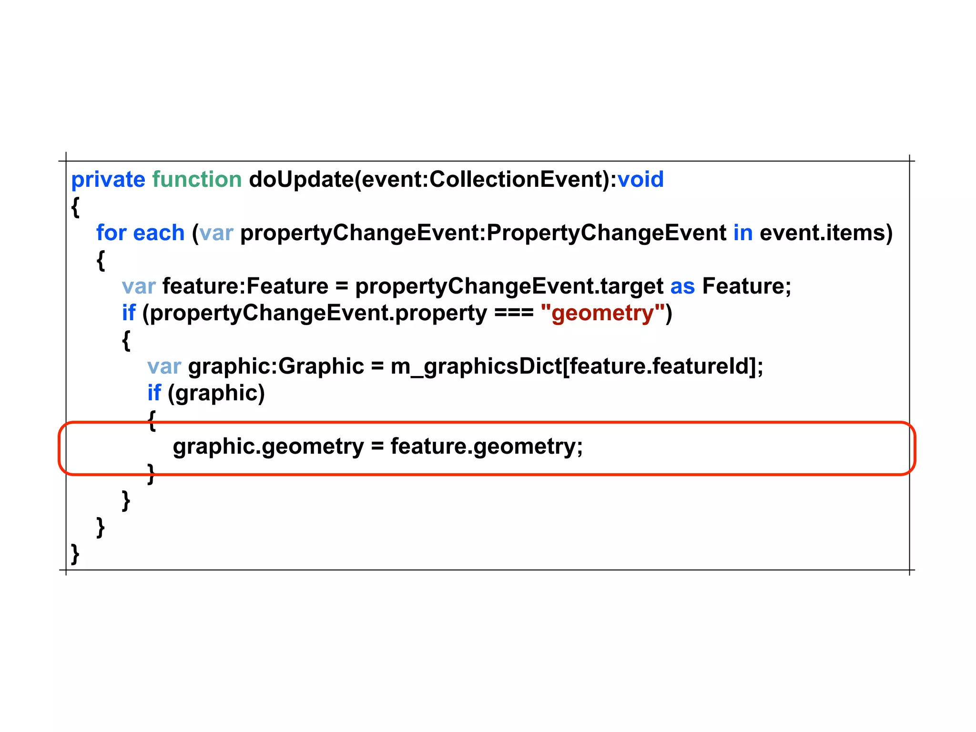Click the last closing brace of the function
The image size is (976, 732).
[x=75, y=553]
